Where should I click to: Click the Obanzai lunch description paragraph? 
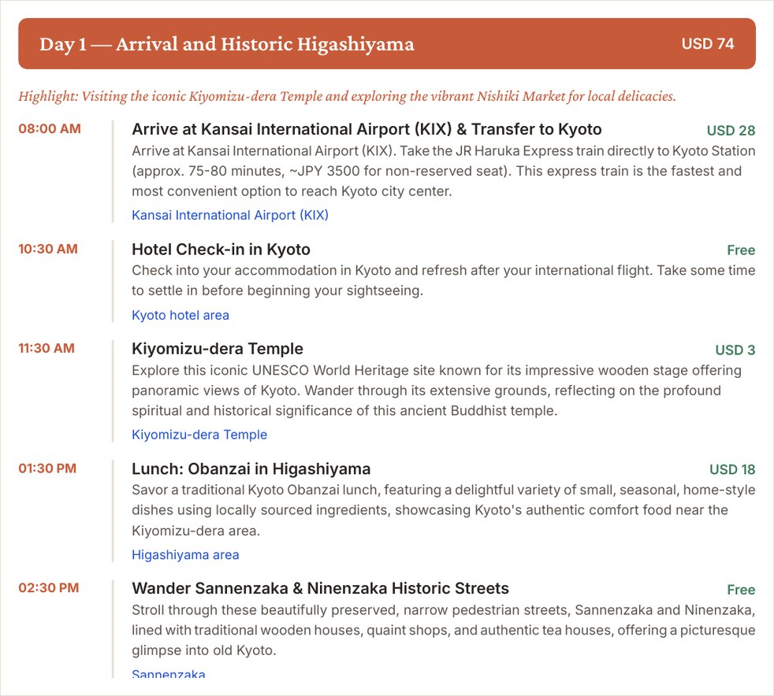[x=443, y=510]
